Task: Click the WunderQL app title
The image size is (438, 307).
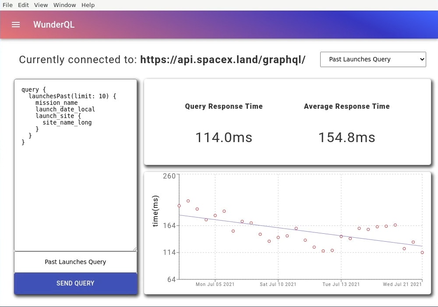Action: coord(54,25)
